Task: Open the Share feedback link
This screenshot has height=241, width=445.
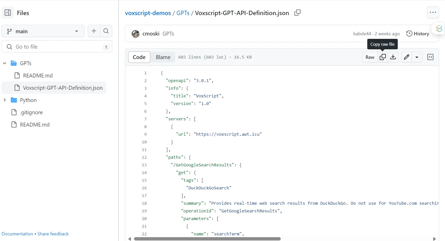Action: pos(53,234)
